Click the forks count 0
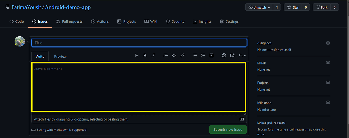The width and height of the screenshot is (349, 138). pyautogui.click(x=334, y=7)
